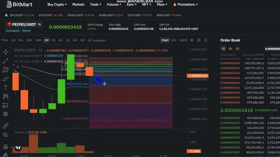
Task: Switch to the 30m timeframe
Action: click(38, 40)
